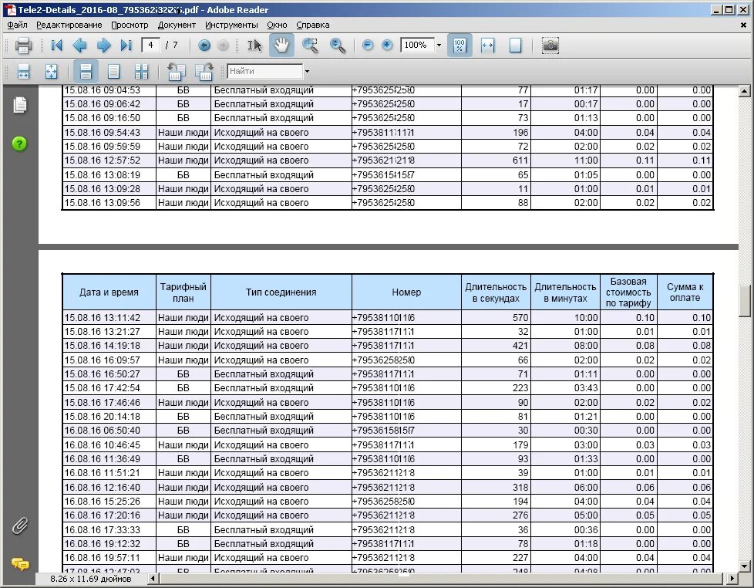
Task: Click the Сумма к оплате column header
Action: tap(685, 292)
